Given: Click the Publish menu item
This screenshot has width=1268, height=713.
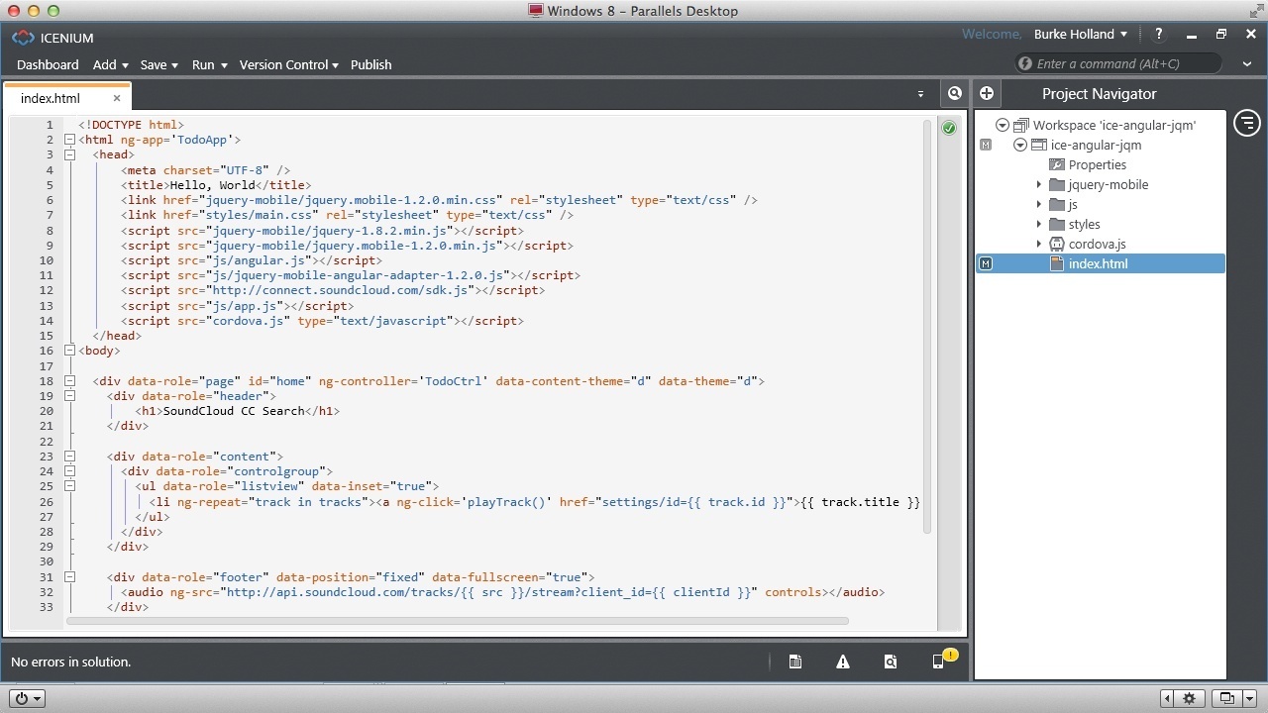Looking at the screenshot, I should pyautogui.click(x=371, y=64).
